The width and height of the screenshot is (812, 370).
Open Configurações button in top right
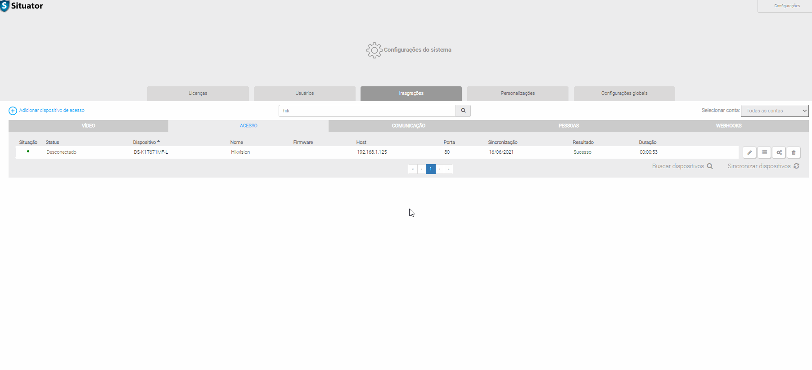pyautogui.click(x=787, y=6)
